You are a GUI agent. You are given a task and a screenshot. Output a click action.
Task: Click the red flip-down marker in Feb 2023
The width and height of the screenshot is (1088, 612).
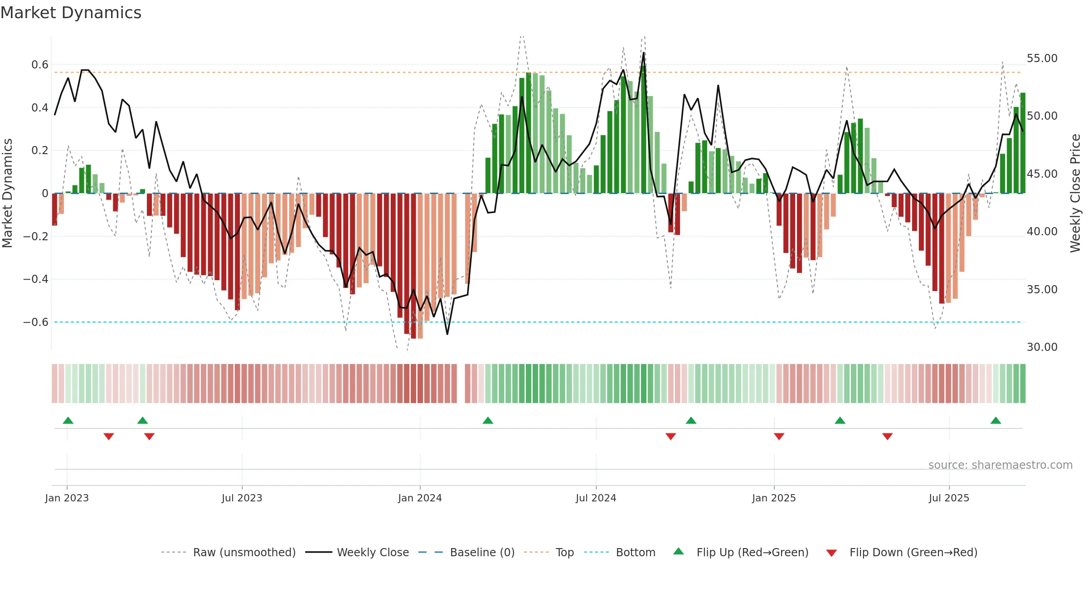tap(109, 436)
